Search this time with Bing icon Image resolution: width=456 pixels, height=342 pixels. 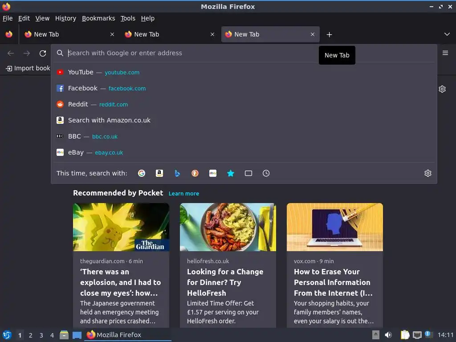coord(177,173)
